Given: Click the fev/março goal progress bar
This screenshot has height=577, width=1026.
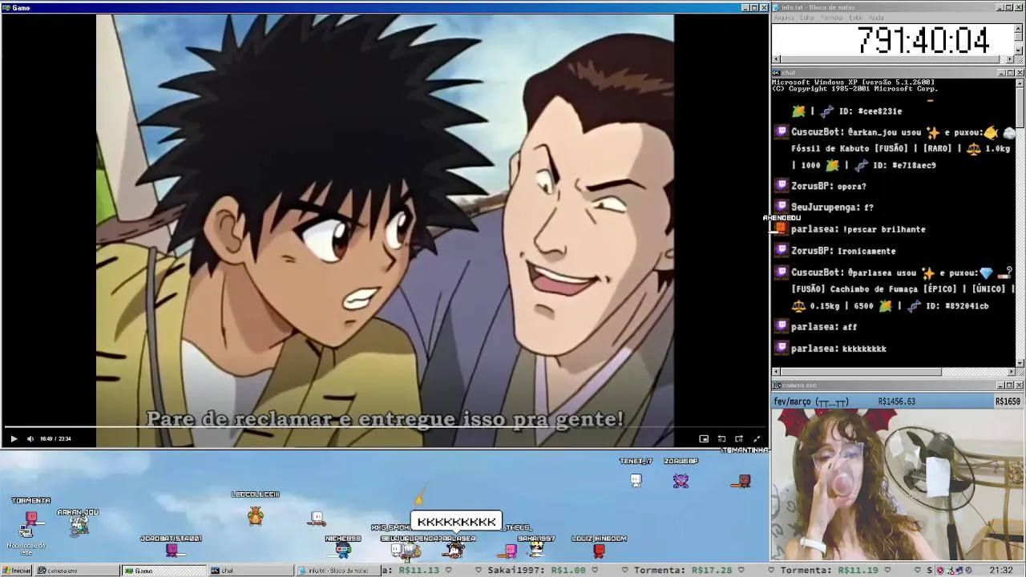Looking at the screenshot, I should click(x=898, y=401).
